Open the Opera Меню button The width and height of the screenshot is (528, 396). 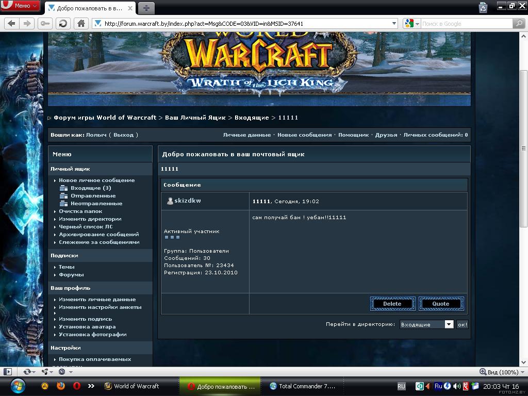click(x=21, y=6)
